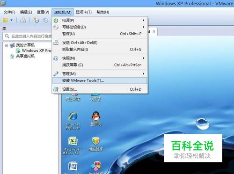
Task: Click the 共享虚拟机 tree icon
Action: coord(12,56)
